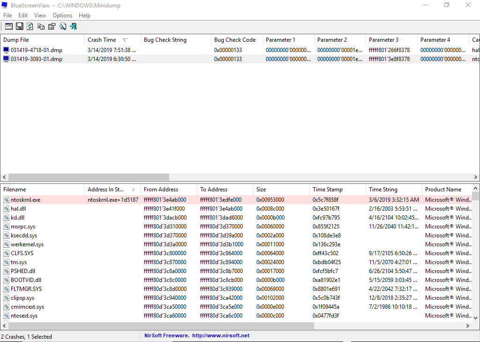
Task: Open the View menu
Action: pos(40,15)
